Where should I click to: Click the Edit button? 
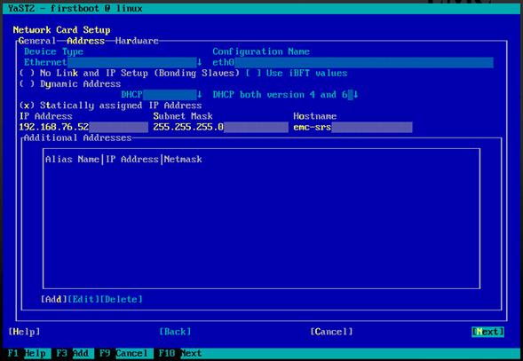click(83, 299)
